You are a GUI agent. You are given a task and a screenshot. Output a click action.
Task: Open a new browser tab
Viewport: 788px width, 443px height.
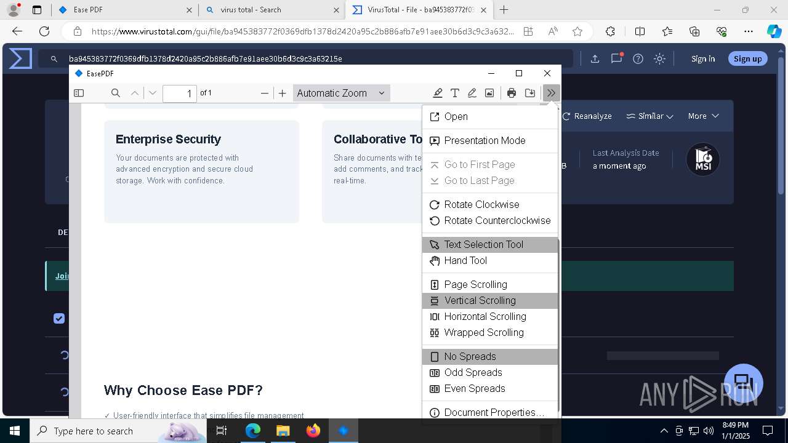coord(504,10)
